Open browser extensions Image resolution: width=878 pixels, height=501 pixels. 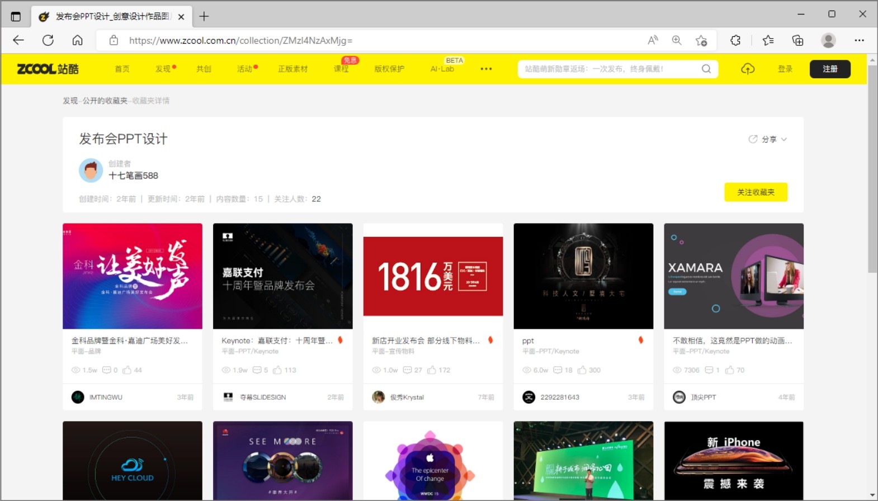(735, 40)
